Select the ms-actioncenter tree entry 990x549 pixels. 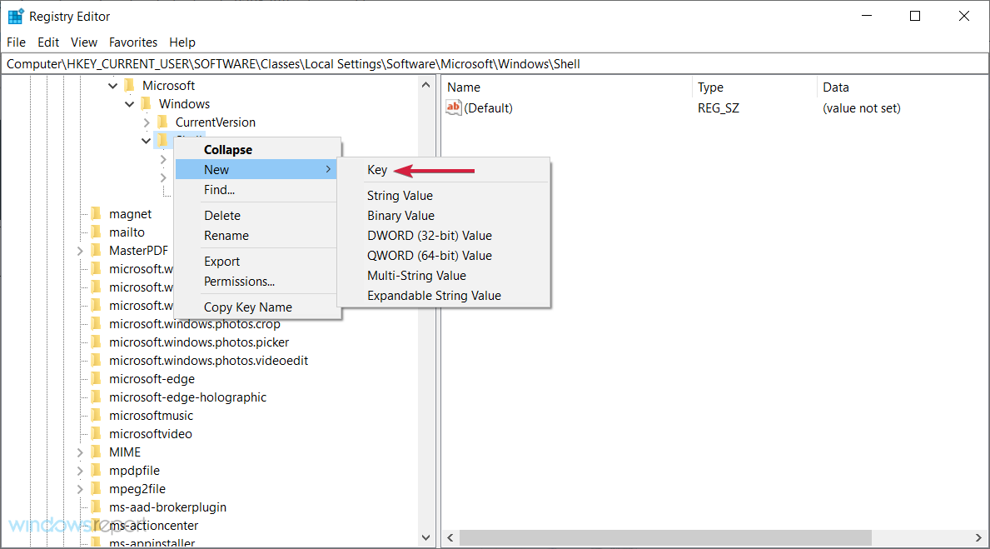click(153, 525)
